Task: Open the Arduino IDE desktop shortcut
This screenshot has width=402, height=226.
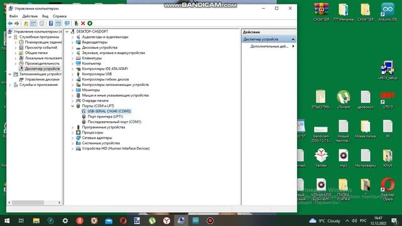Action: tap(388, 12)
